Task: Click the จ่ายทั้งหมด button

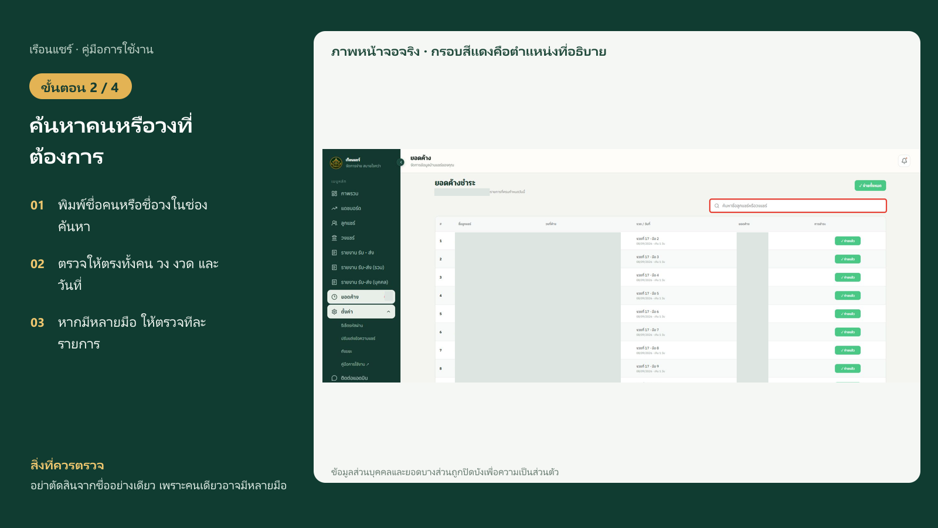Action: pos(870,185)
